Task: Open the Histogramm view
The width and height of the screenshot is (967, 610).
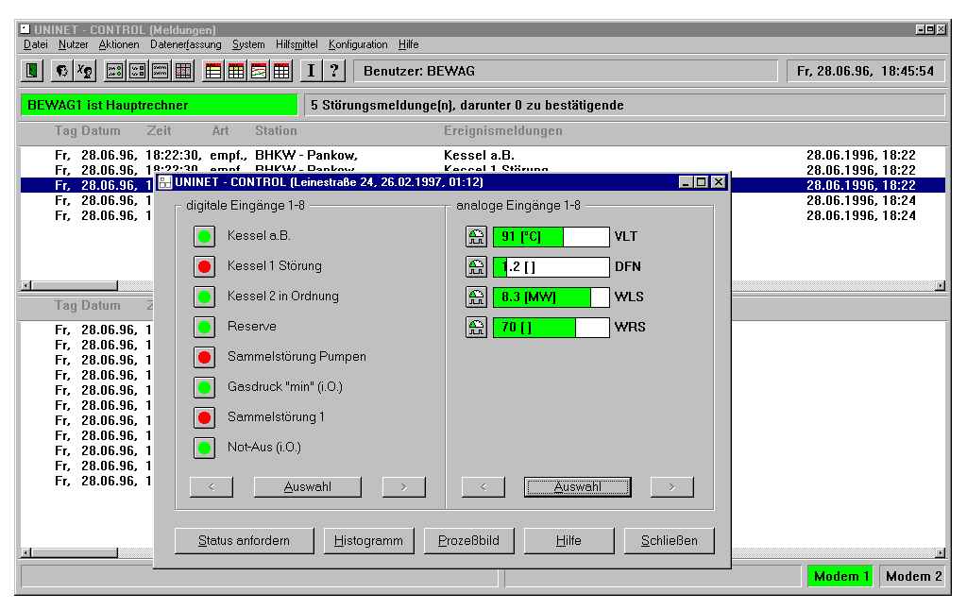Action: coord(369,540)
